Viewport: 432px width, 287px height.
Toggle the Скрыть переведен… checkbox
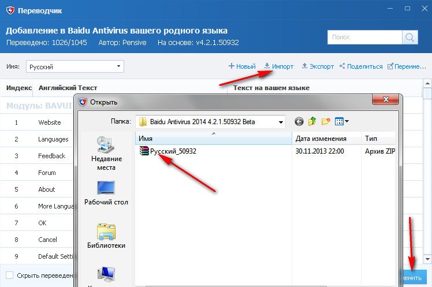click(x=10, y=275)
